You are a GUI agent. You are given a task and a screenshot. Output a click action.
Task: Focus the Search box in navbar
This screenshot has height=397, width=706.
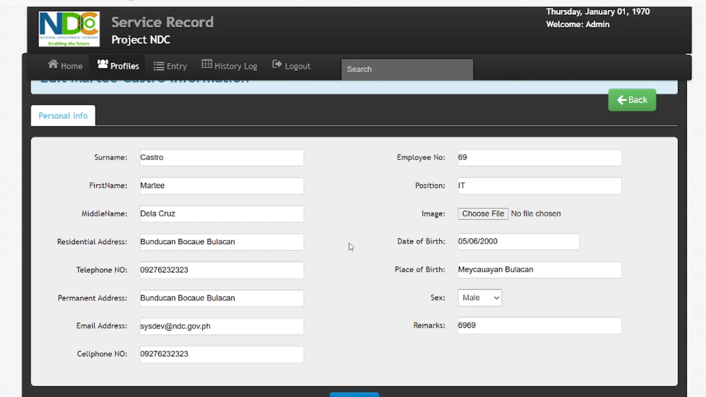coord(407,69)
